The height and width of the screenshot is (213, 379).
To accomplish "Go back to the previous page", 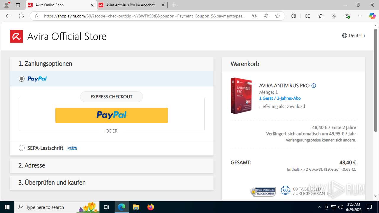I will (x=8, y=16).
